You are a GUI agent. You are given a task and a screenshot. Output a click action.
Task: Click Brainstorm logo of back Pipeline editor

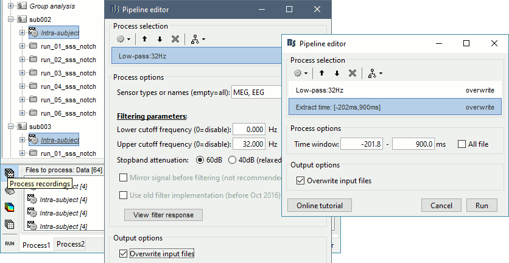(114, 9)
